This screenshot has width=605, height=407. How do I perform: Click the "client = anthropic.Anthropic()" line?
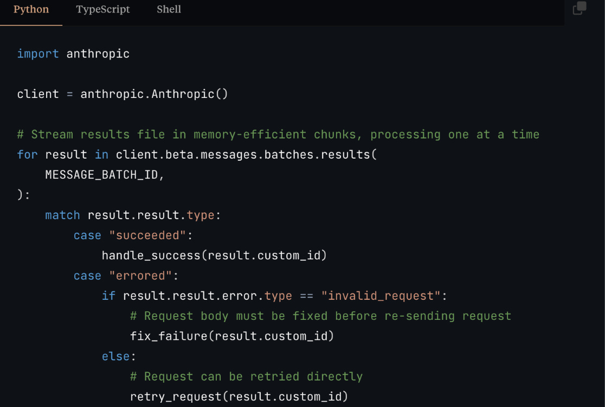(123, 94)
